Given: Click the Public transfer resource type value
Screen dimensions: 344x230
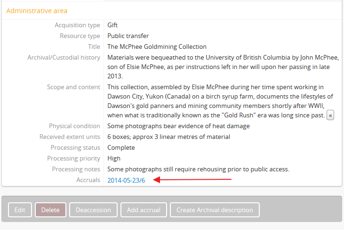Looking at the screenshot, I should [x=128, y=36].
